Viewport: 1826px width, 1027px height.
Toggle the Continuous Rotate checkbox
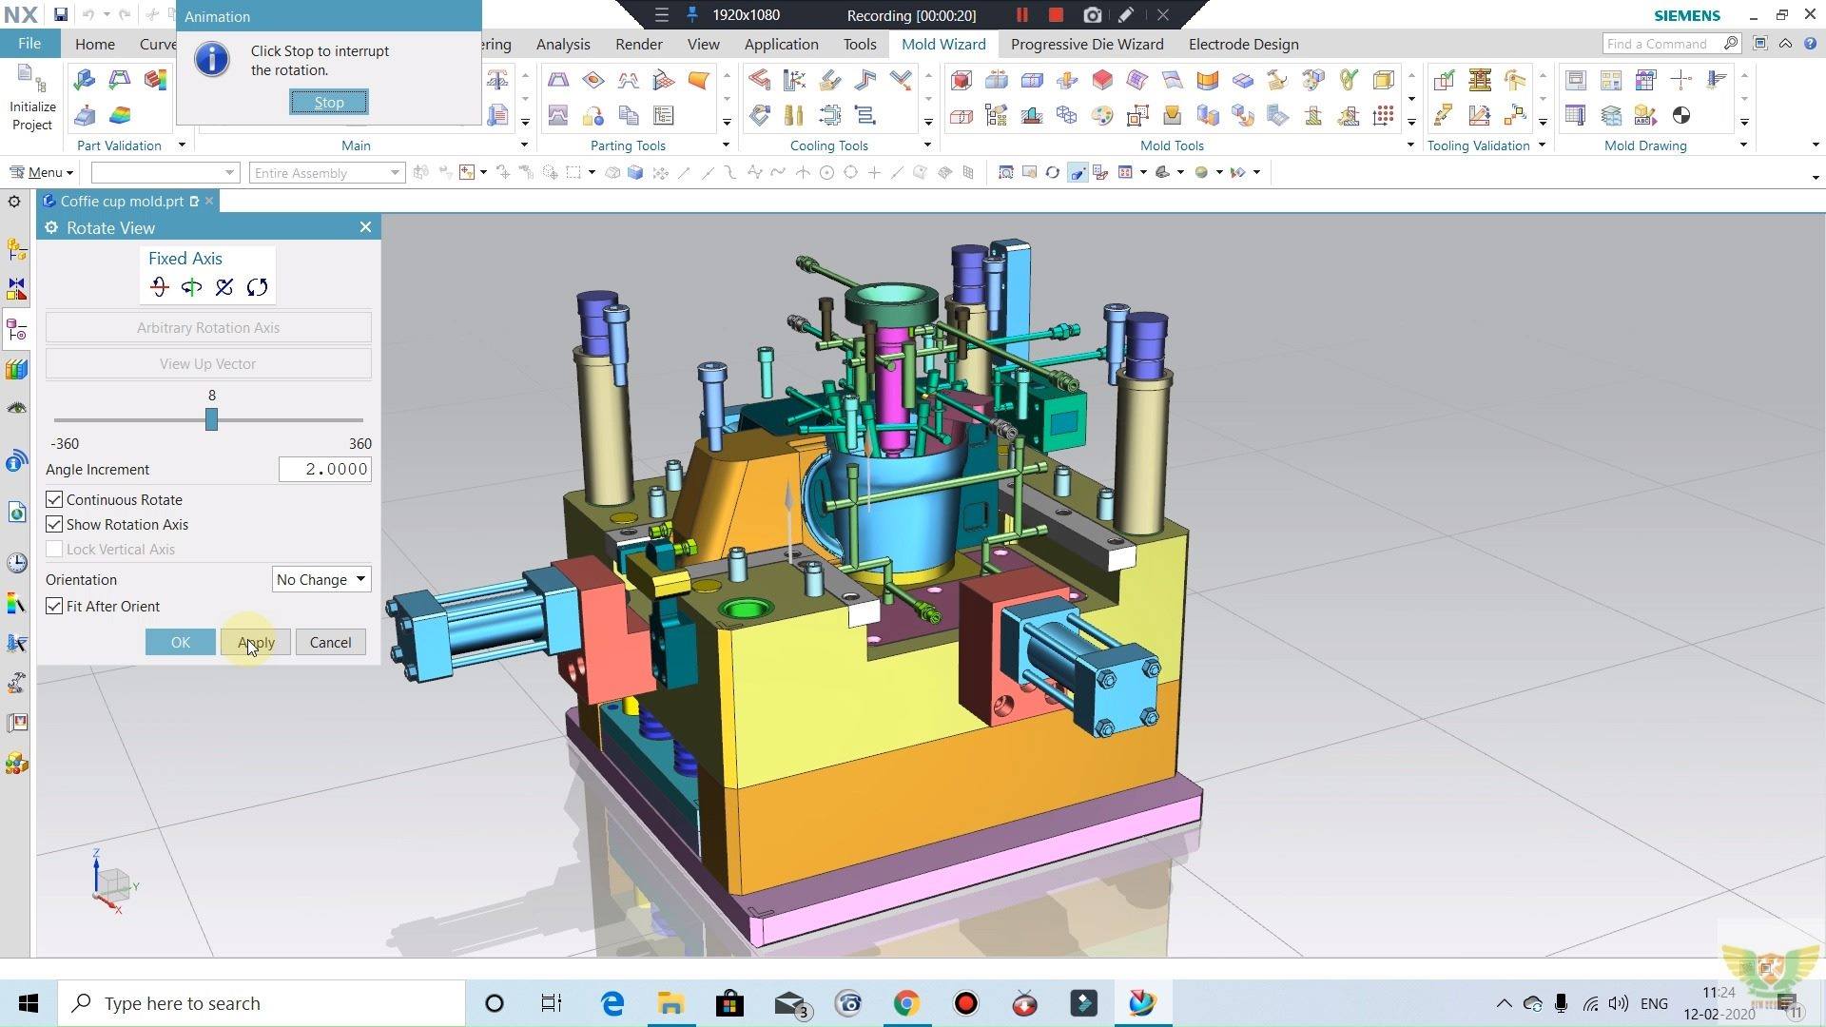(x=54, y=499)
